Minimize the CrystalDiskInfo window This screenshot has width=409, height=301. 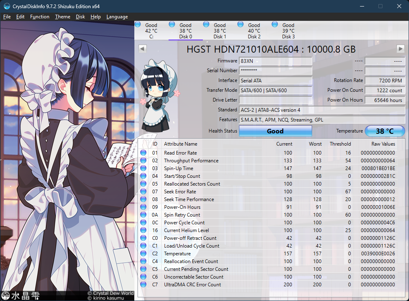coord(362,6)
